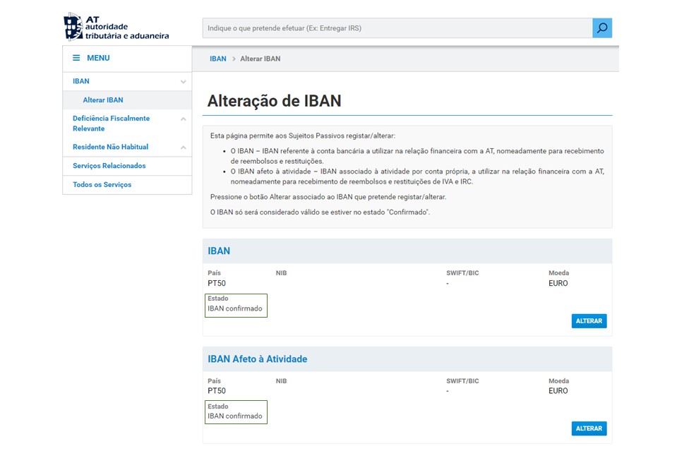Open Alterar IBAN sidebar sub-item

click(103, 100)
